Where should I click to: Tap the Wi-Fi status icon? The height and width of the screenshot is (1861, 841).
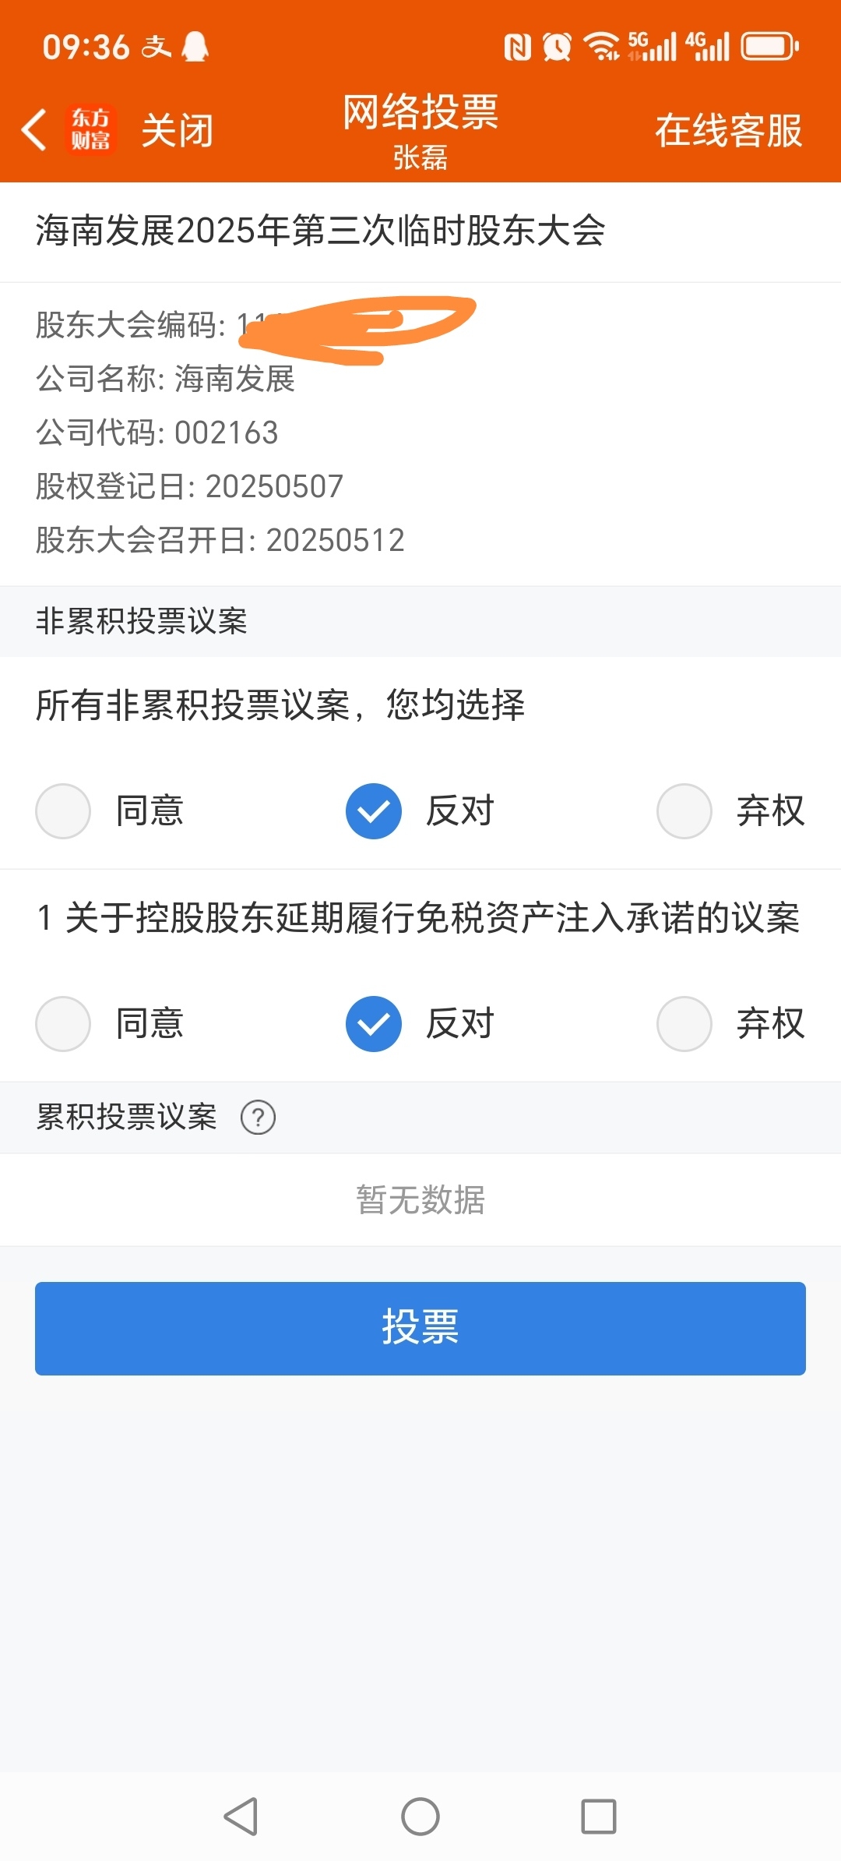pyautogui.click(x=602, y=47)
